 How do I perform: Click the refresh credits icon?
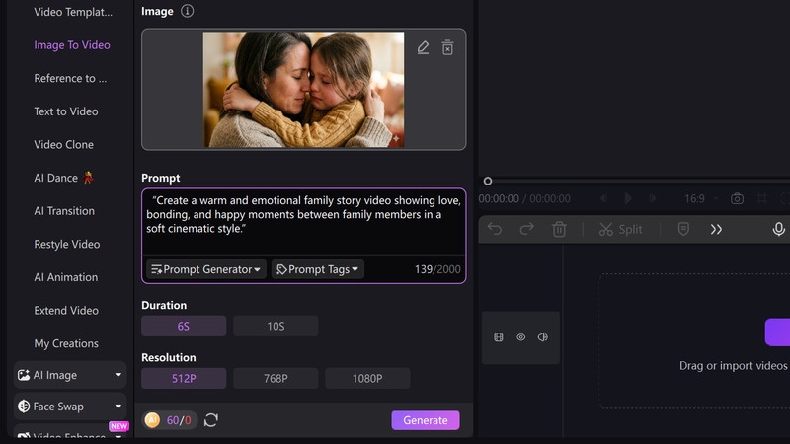click(211, 420)
